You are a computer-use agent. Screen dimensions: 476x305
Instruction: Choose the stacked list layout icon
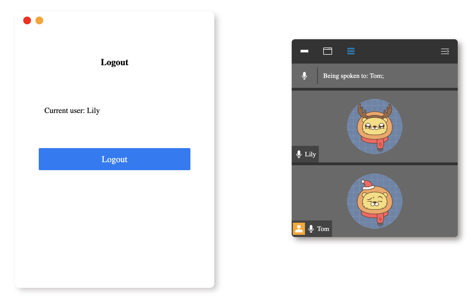(x=351, y=51)
